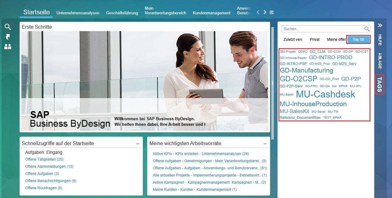Click the Referenz_Documentflow tag

point(300,118)
